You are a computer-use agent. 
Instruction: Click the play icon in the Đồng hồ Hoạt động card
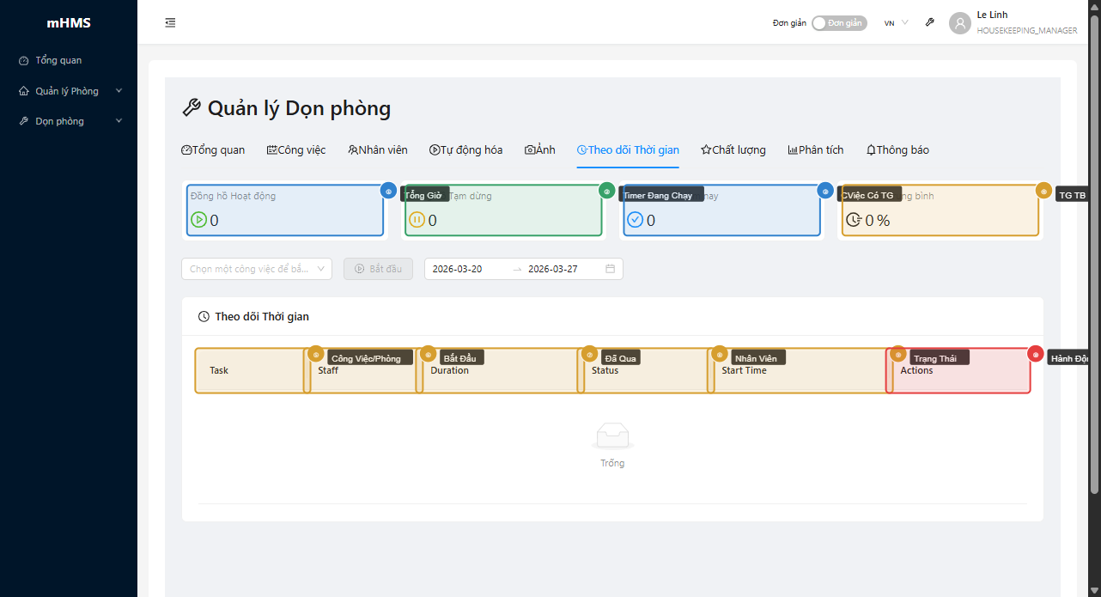click(199, 220)
